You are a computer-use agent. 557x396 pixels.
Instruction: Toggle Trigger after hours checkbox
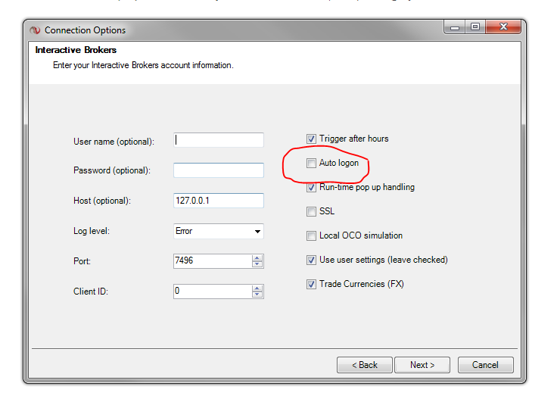click(x=311, y=139)
